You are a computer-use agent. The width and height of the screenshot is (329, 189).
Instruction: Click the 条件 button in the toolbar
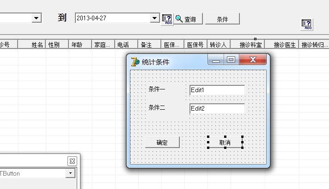pos(222,19)
